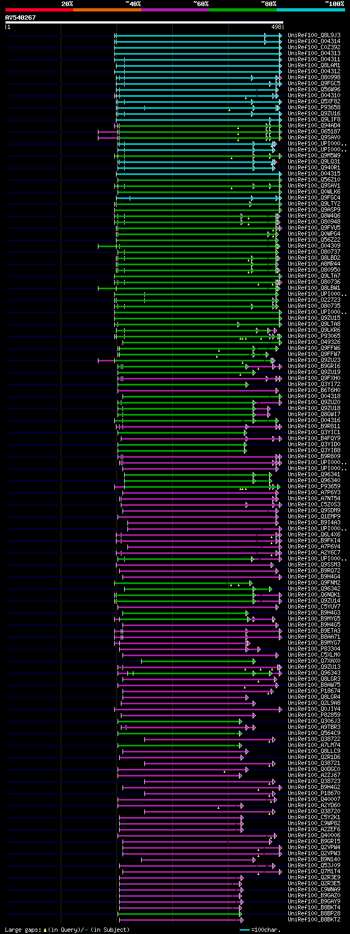This screenshot has height=934, width=350.
Task: Open the UniRef100_B6T6H0 hit
Action: [x=314, y=390]
